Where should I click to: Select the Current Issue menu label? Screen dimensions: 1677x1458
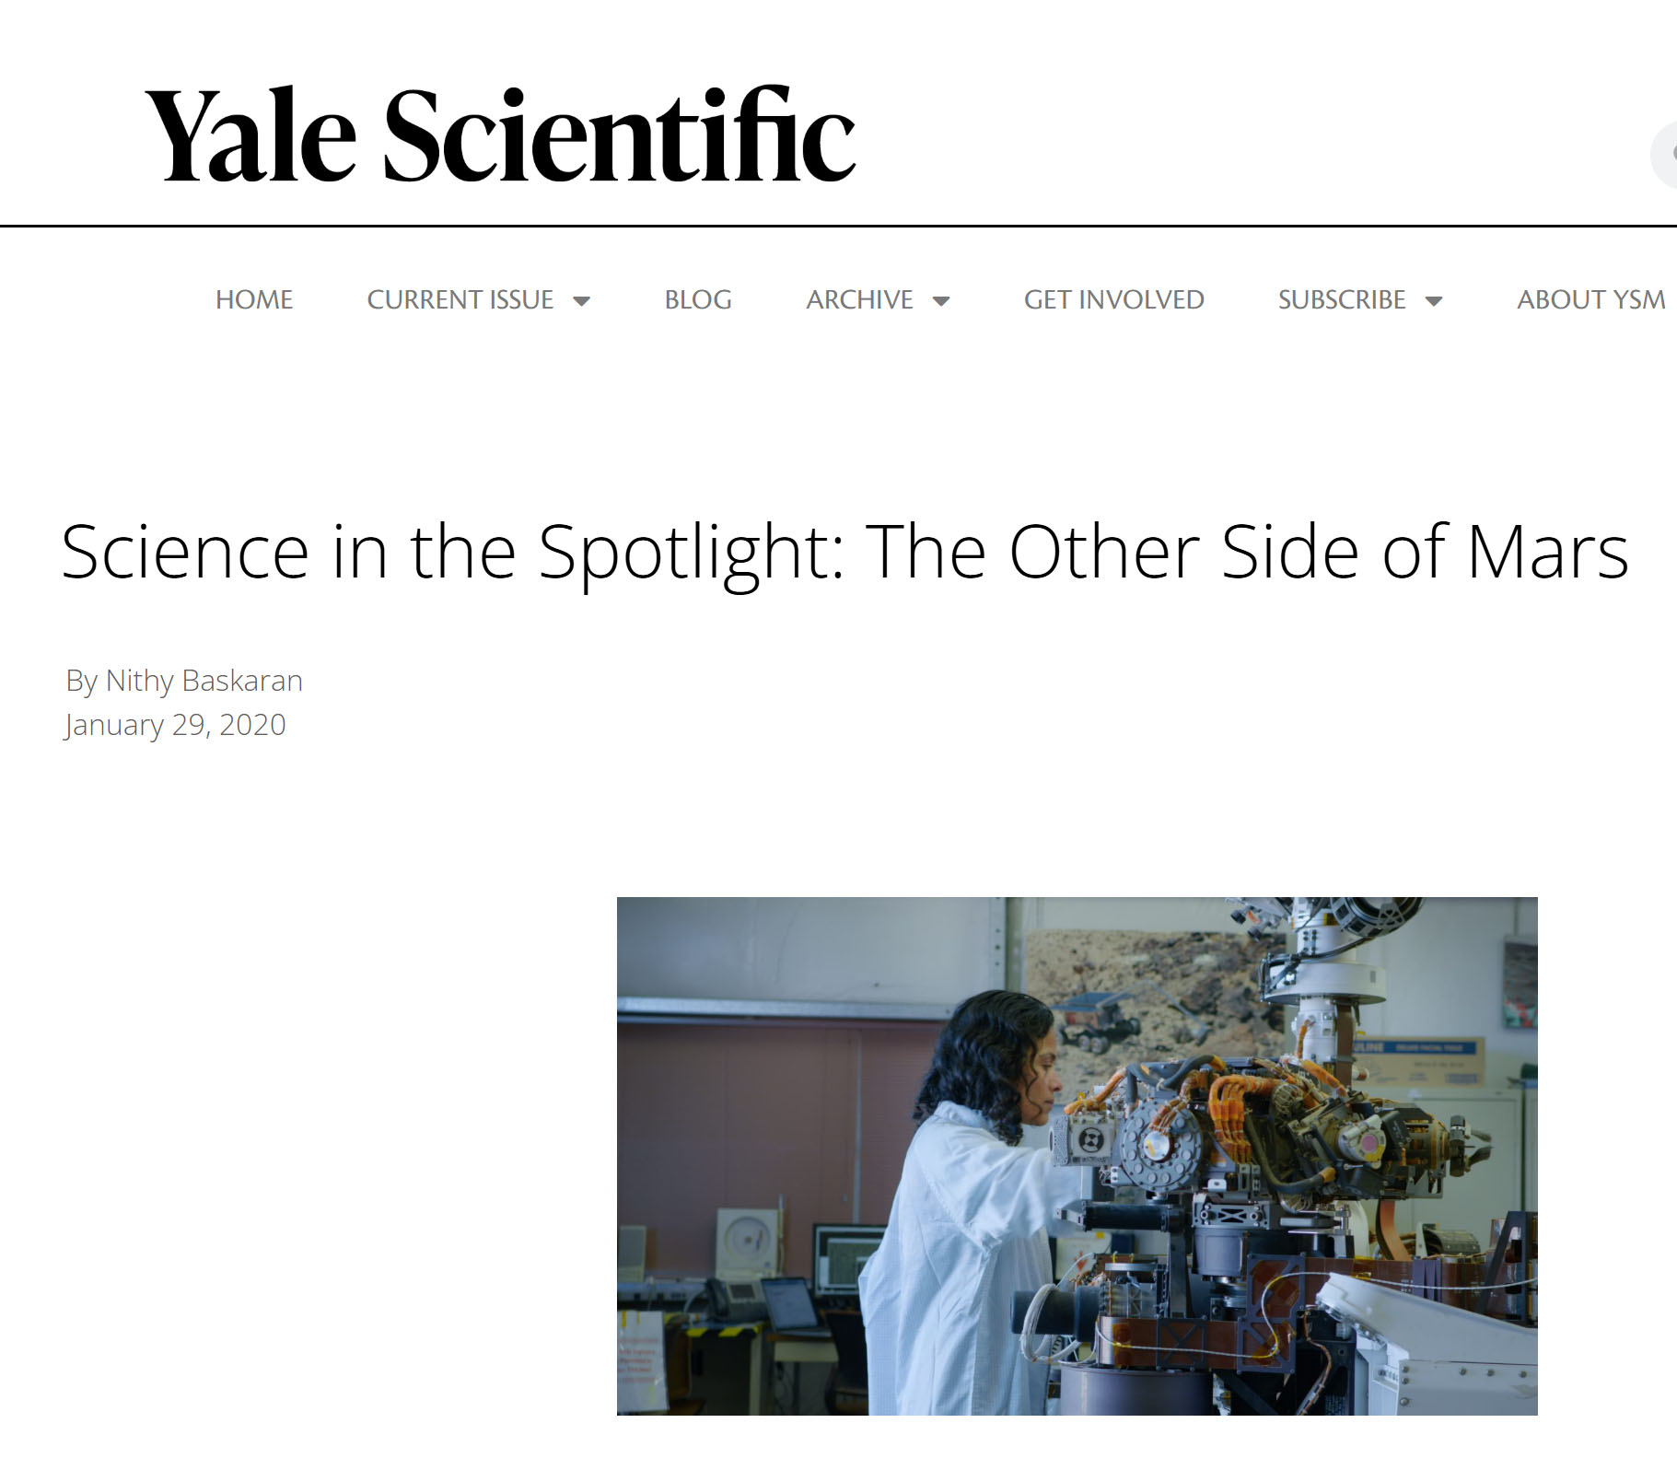[460, 300]
